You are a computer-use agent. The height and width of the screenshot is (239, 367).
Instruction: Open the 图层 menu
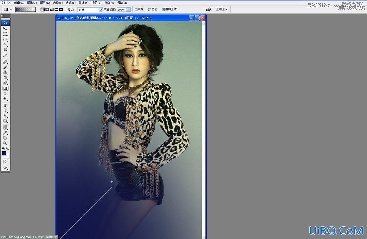(x=45, y=3)
